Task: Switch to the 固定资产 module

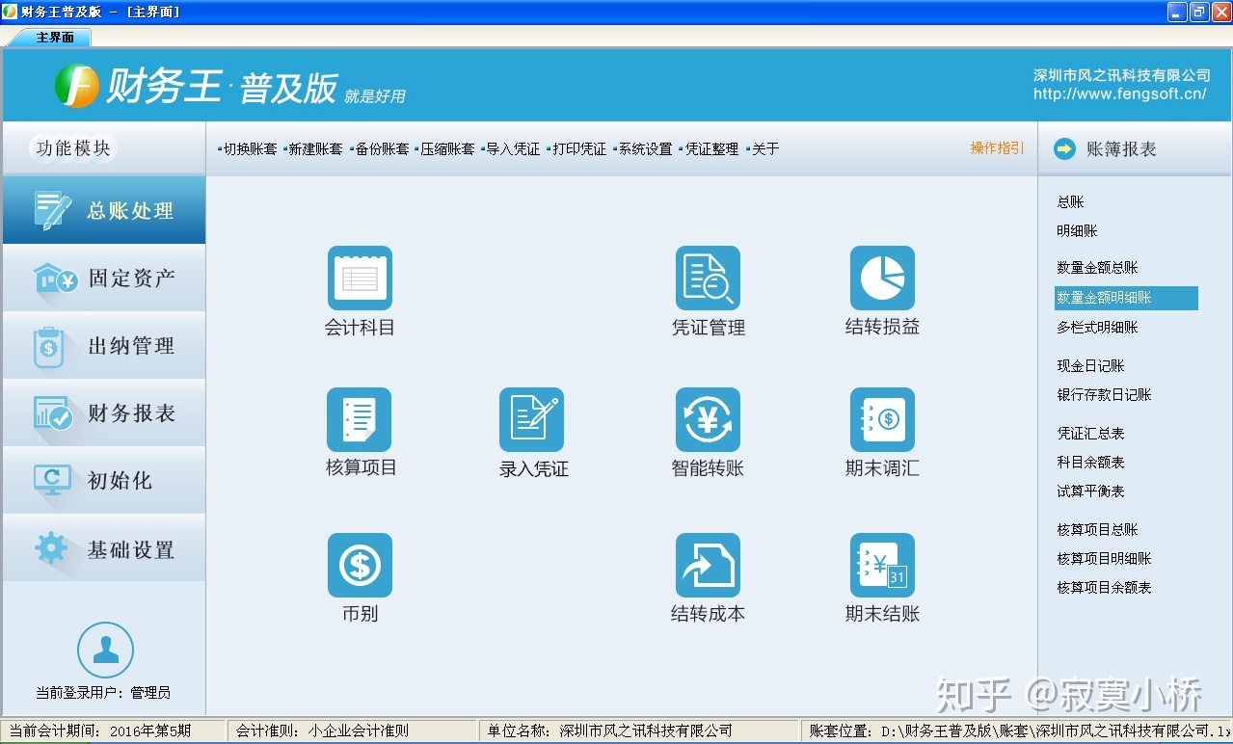Action: click(x=103, y=278)
